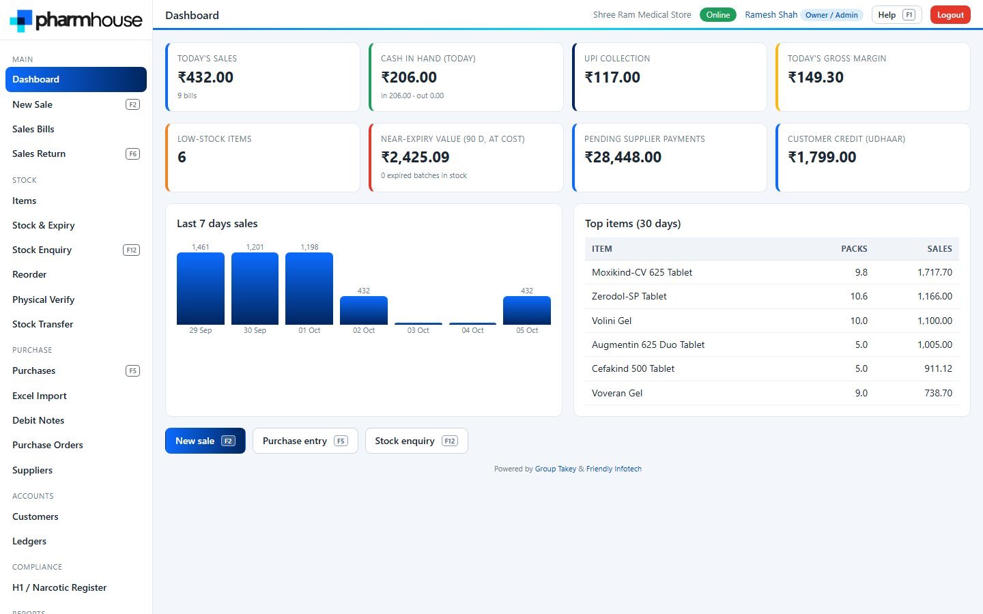The image size is (983, 614).
Task: Click the Today's Sales card
Action: [263, 77]
